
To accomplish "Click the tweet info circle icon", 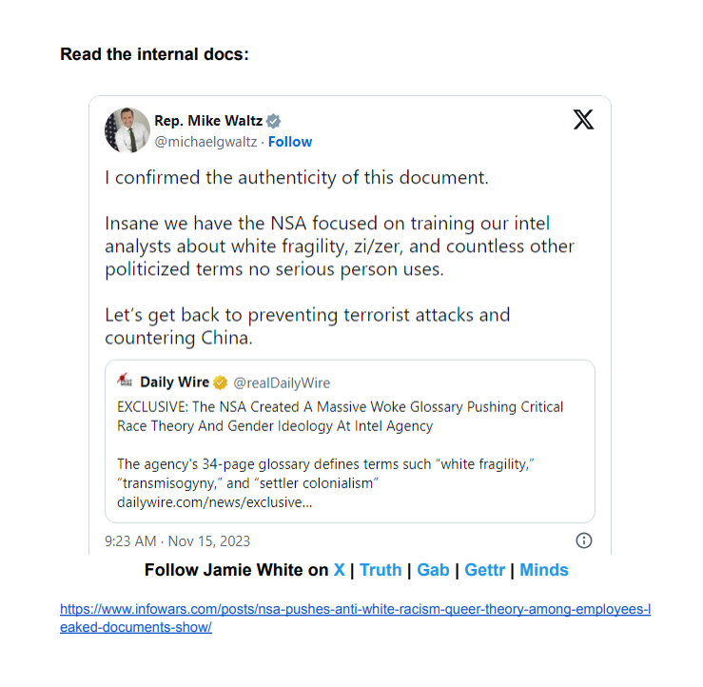I will (584, 540).
